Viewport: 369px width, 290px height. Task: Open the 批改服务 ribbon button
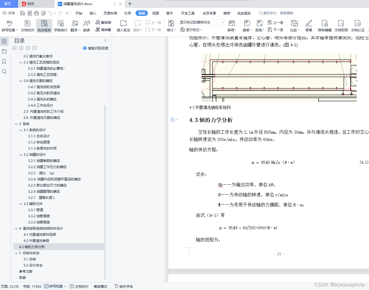[44, 26]
